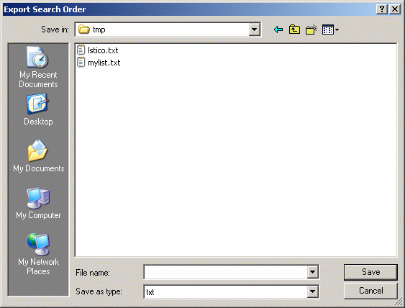The image size is (405, 308).
Task: Click the tmp folder icon in Save in
Action: 84,30
